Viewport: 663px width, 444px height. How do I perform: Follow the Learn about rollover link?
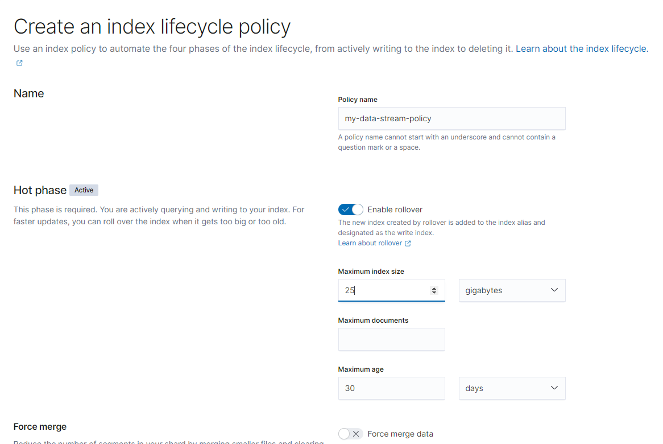(370, 243)
